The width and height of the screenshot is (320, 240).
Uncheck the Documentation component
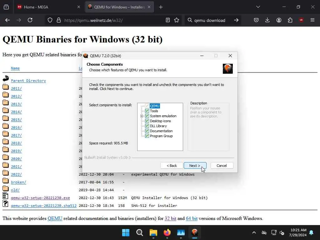(147, 131)
